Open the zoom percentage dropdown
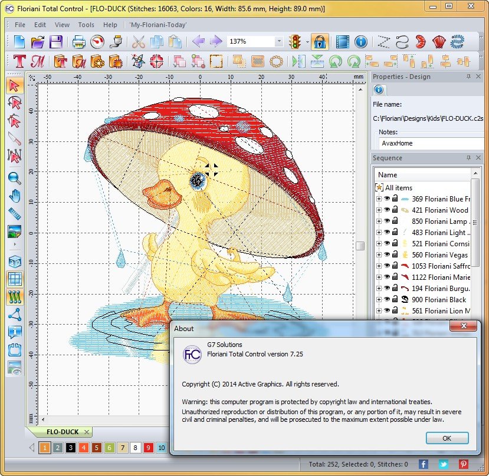 279,41
